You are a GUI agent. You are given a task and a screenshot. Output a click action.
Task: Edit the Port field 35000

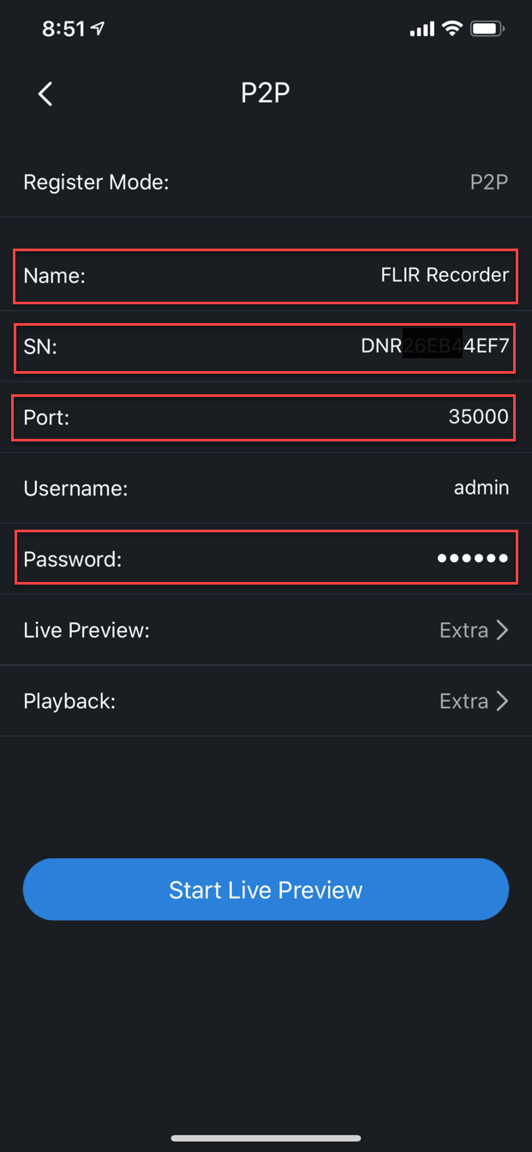(x=478, y=417)
